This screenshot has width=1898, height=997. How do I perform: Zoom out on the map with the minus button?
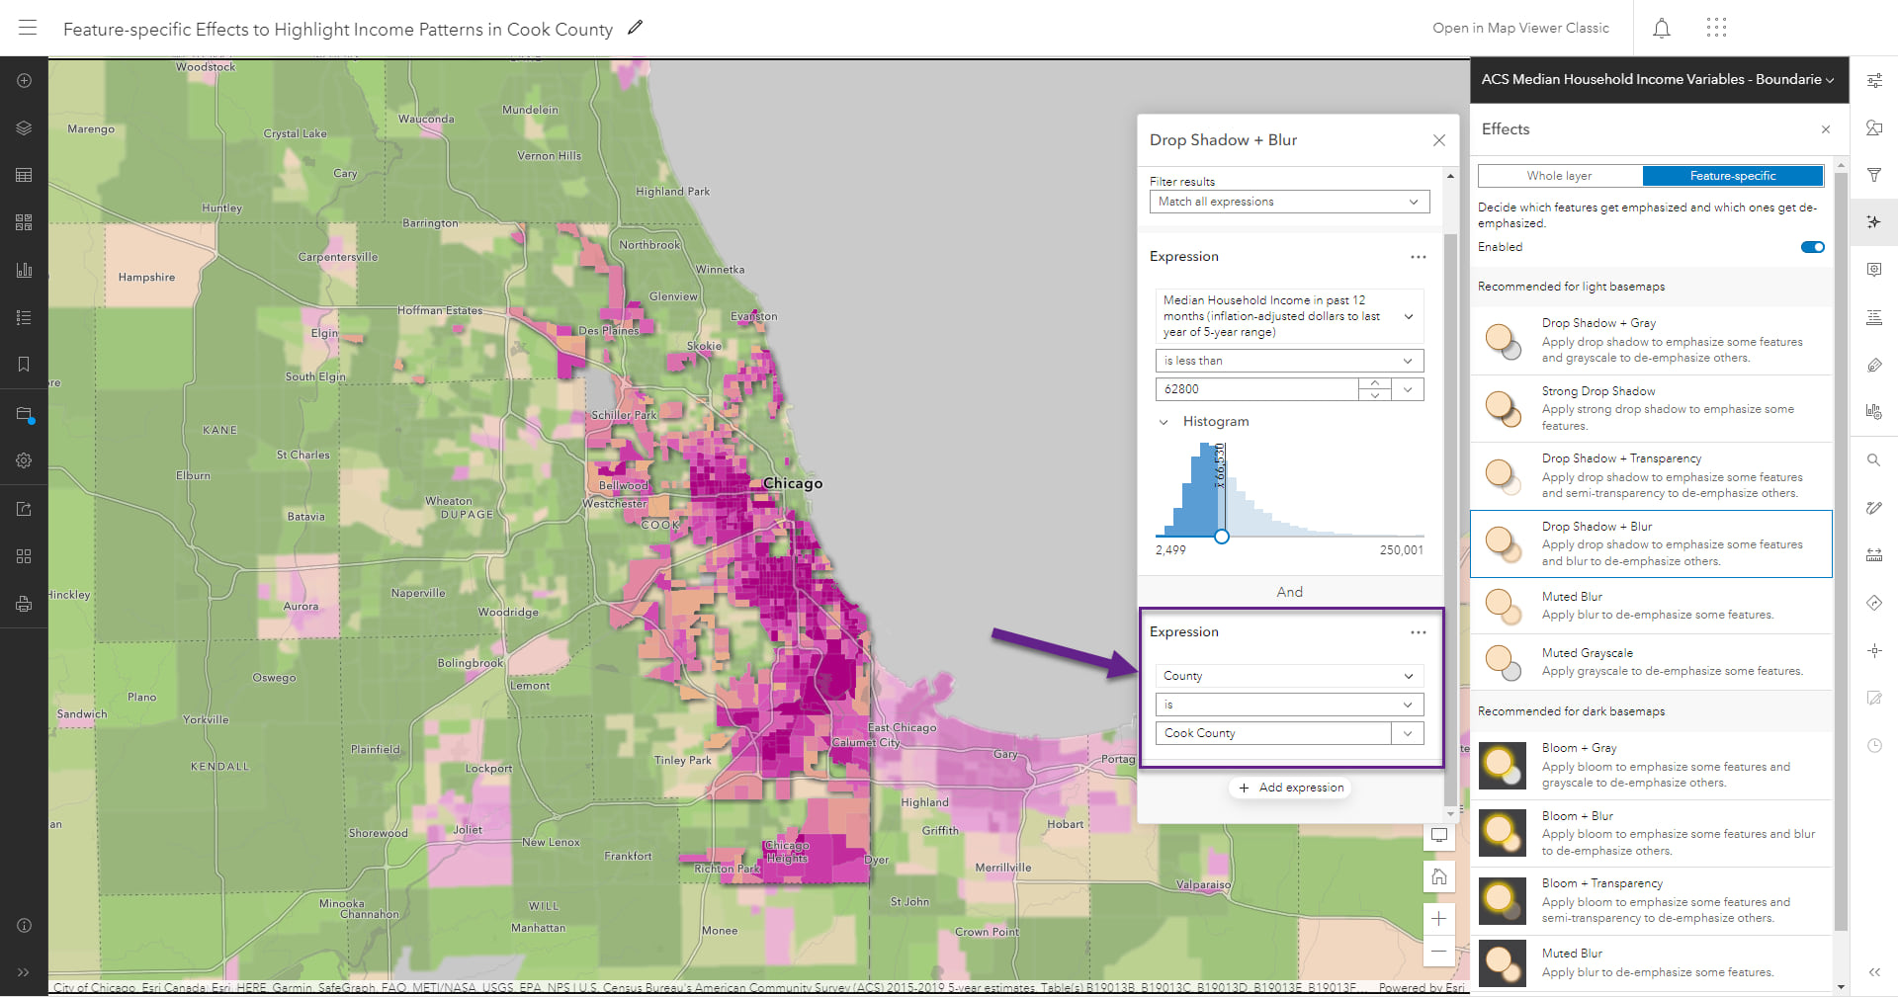[x=1439, y=952]
